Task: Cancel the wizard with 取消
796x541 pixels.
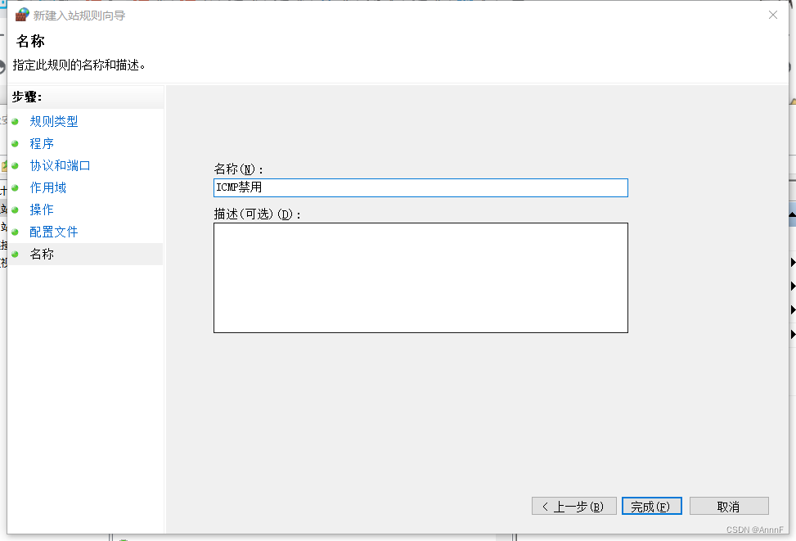Action: pyautogui.click(x=729, y=507)
